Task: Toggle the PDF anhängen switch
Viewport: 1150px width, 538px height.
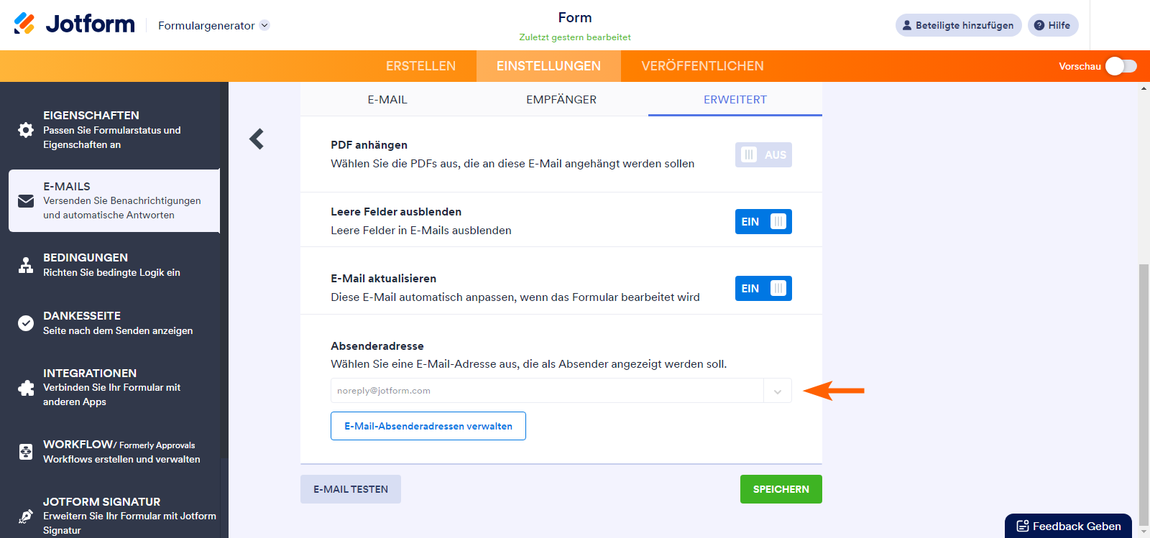Action: [763, 155]
